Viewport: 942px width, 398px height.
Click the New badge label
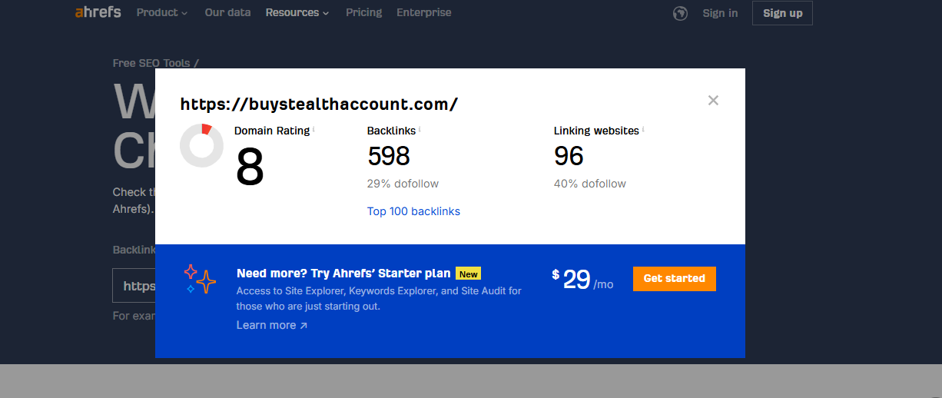pyautogui.click(x=468, y=274)
